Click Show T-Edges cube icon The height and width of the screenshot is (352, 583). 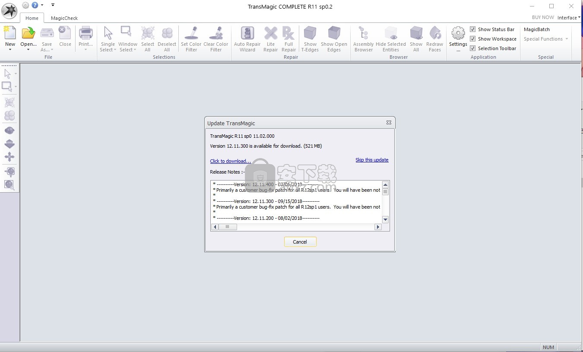[310, 33]
